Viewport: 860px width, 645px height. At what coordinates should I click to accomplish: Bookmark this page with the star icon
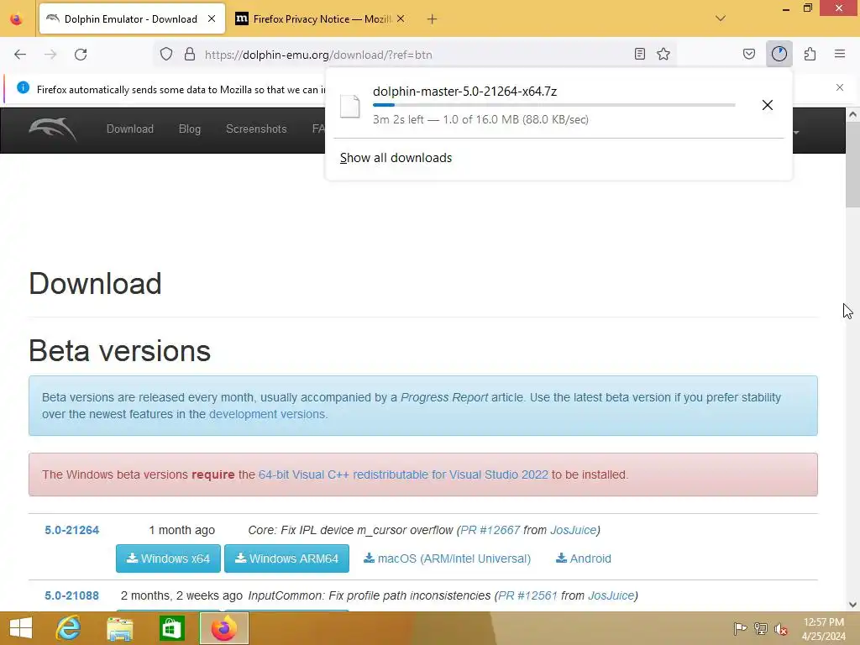click(x=663, y=54)
